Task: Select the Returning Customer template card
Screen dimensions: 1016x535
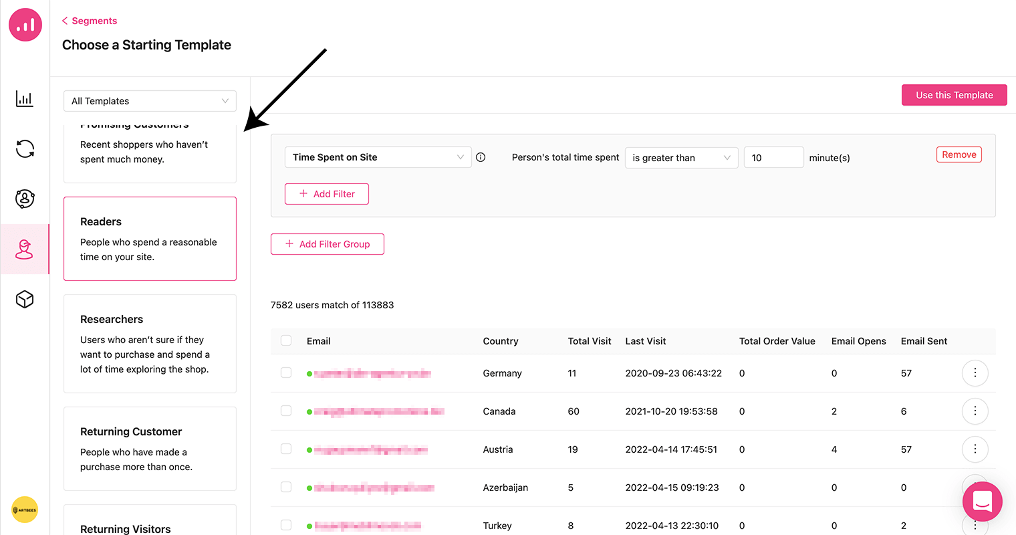Action: coord(150,449)
